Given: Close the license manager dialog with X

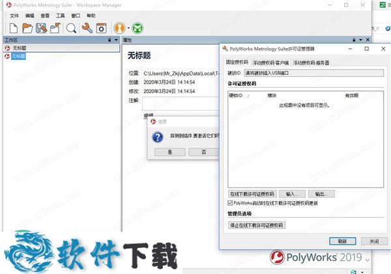Looking at the screenshot, I should tap(384, 49).
